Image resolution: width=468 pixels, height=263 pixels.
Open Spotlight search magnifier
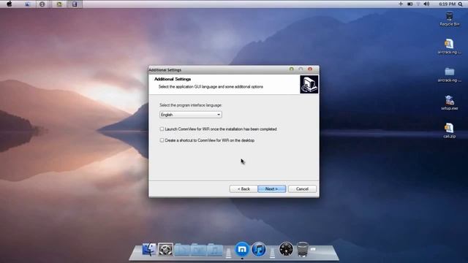point(461,4)
